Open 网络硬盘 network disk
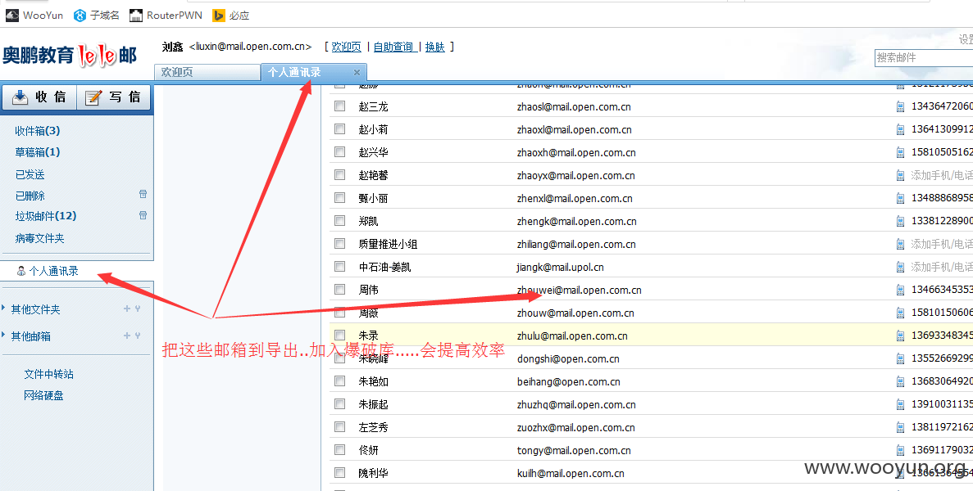This screenshot has height=491, width=973. click(44, 395)
